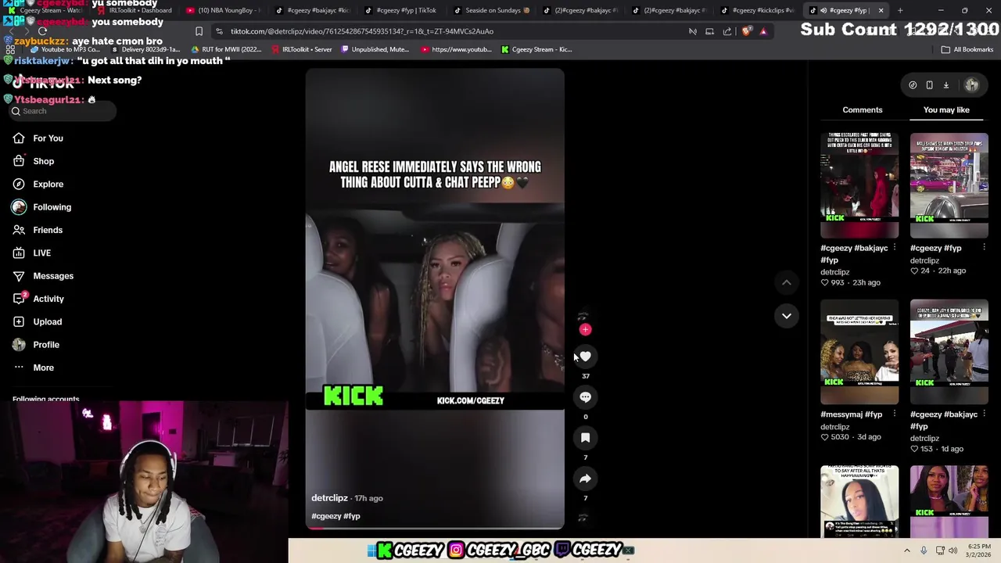Click the #messymaj #fyp caption text

pyautogui.click(x=851, y=414)
